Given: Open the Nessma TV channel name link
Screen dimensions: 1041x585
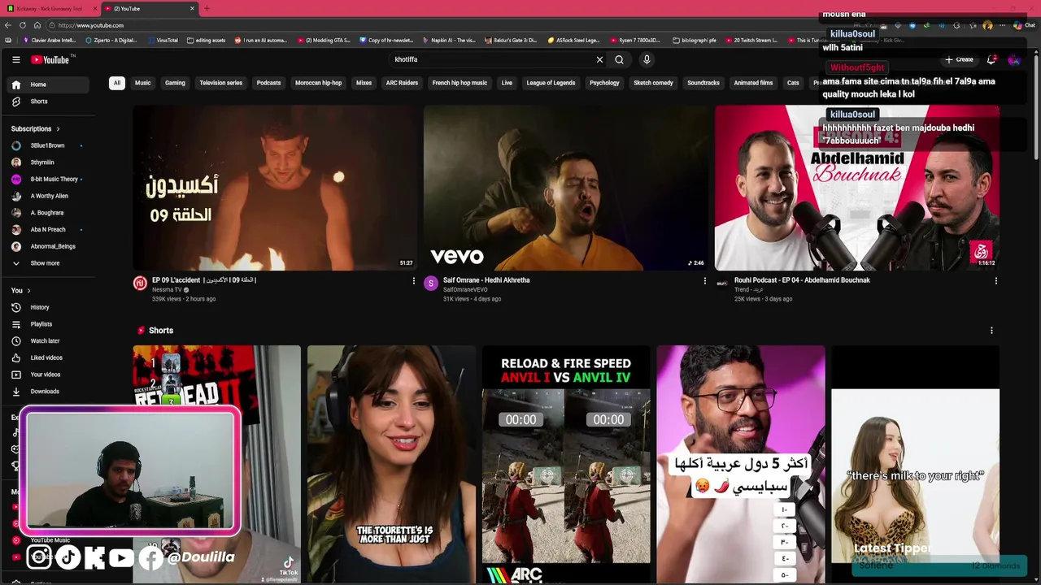Looking at the screenshot, I should pos(167,290).
